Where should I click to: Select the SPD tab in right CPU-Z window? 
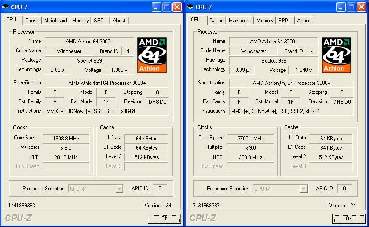pyautogui.click(x=283, y=21)
